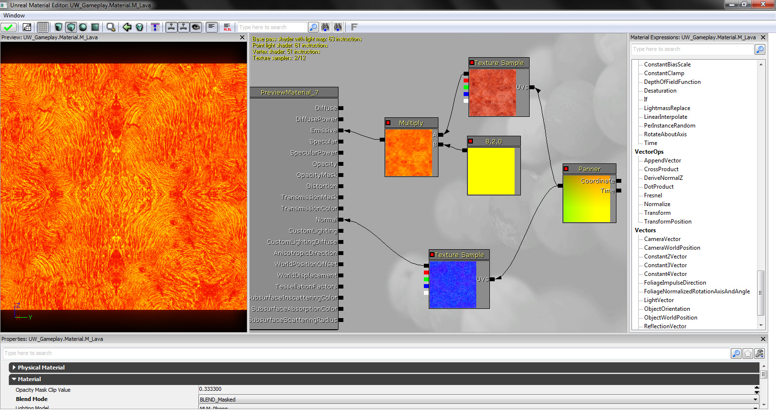Viewport: 776px width, 417px height.
Task: Choose Constant3Vector from the expressions list
Action: pos(665,265)
